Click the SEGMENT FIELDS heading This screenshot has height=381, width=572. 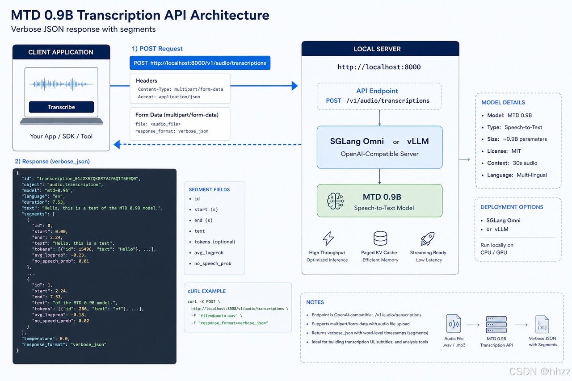[209, 189]
